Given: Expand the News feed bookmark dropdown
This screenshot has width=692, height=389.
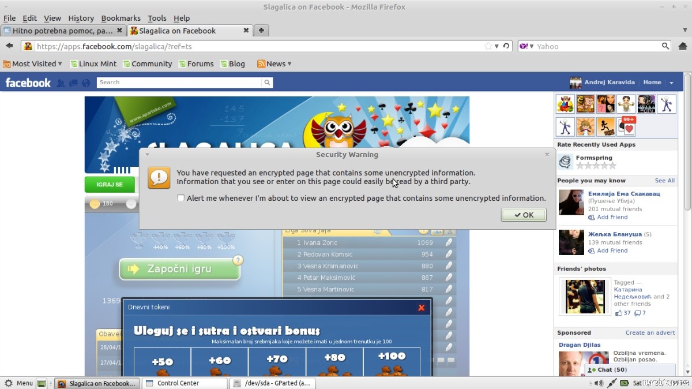Looking at the screenshot, I should 274,63.
